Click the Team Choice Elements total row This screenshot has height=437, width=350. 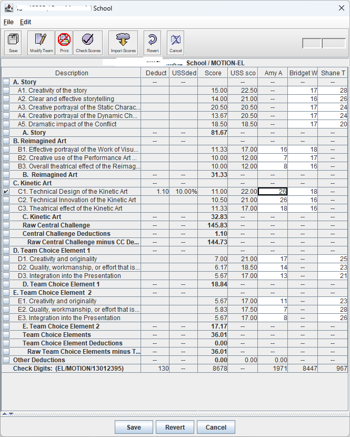click(x=174, y=335)
